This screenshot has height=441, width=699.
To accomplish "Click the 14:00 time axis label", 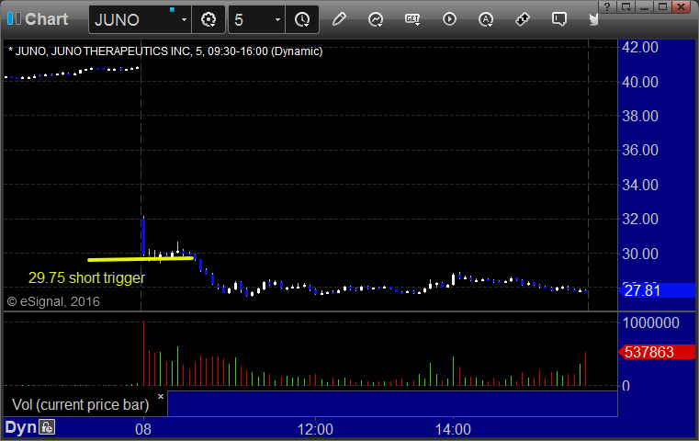I will (453, 429).
